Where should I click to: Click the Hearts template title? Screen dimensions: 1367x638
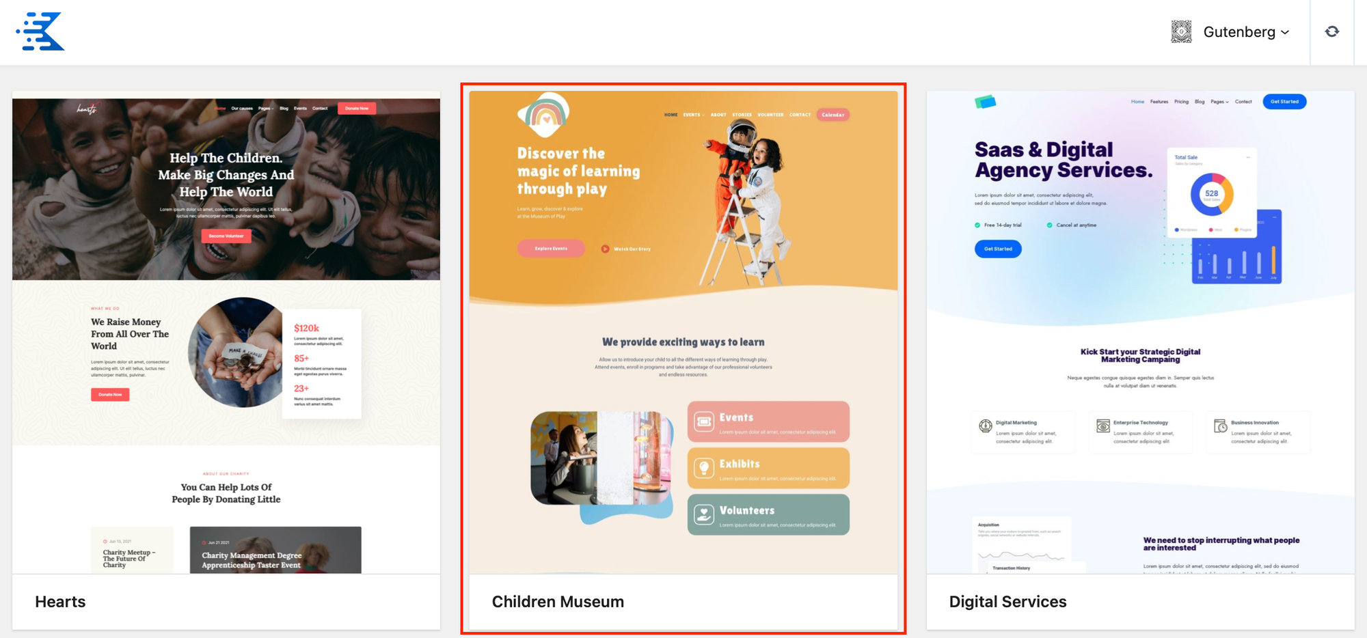tap(60, 602)
